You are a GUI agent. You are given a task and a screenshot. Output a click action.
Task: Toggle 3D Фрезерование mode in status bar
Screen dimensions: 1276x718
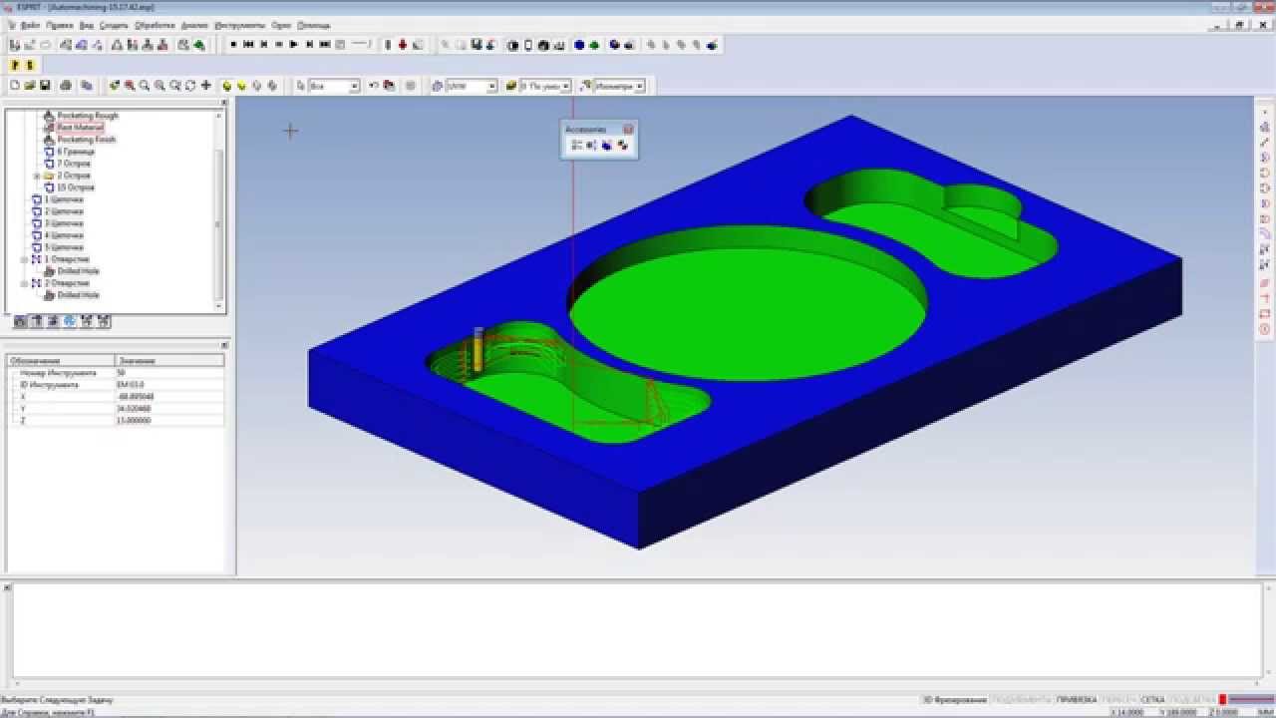click(953, 700)
